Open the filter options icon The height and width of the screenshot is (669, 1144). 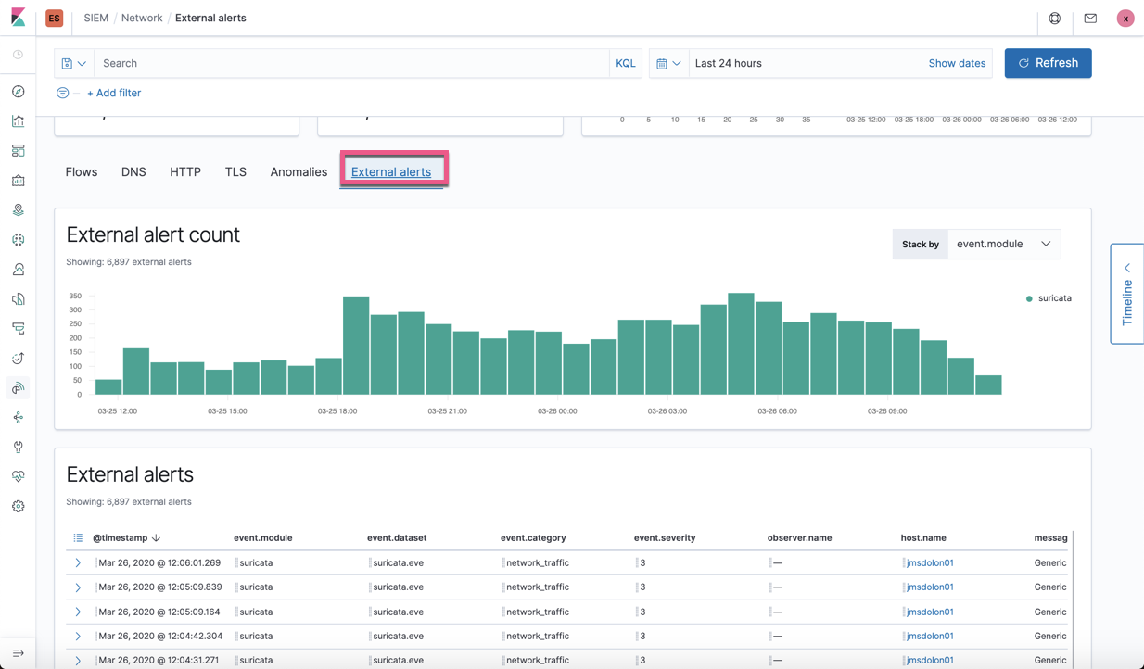pyautogui.click(x=62, y=93)
